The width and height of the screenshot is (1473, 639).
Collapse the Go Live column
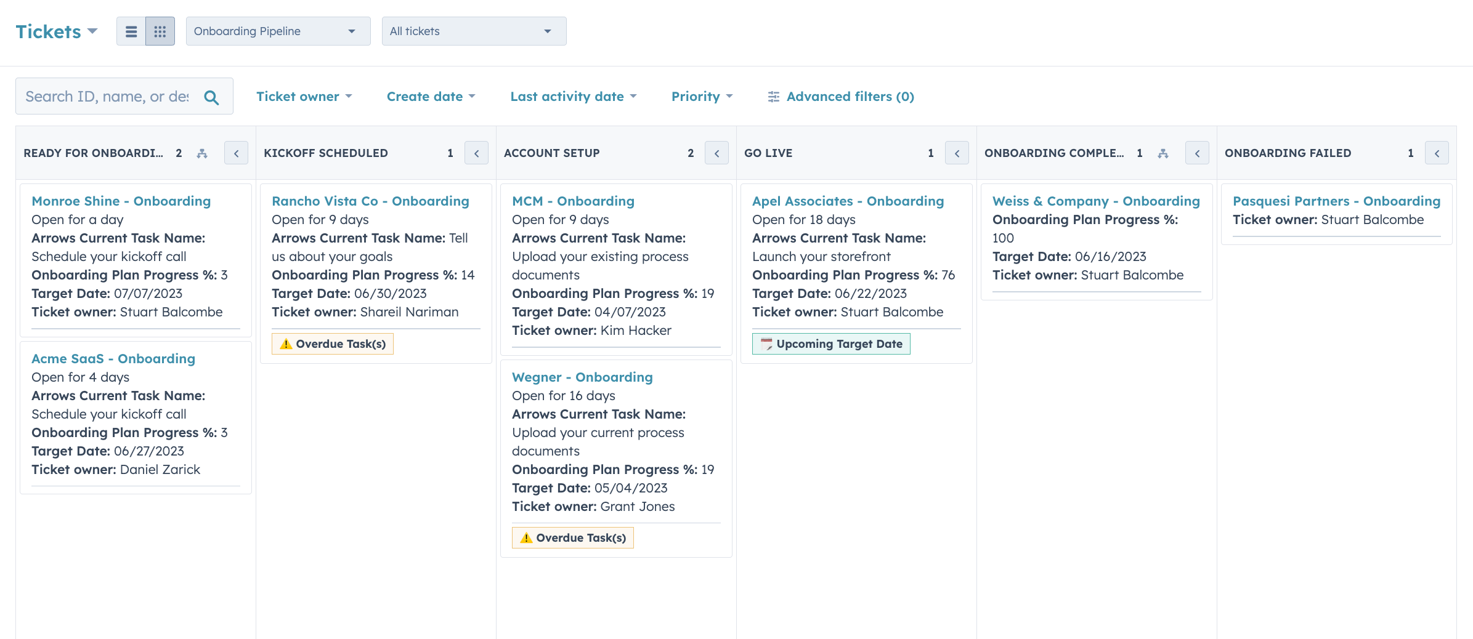pyautogui.click(x=957, y=153)
